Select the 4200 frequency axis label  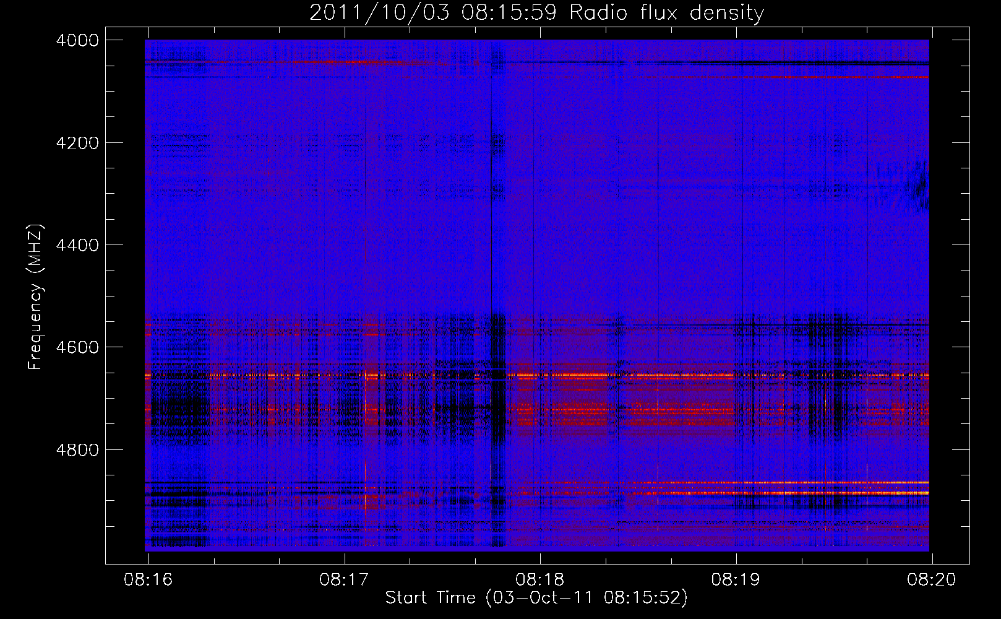(77, 143)
